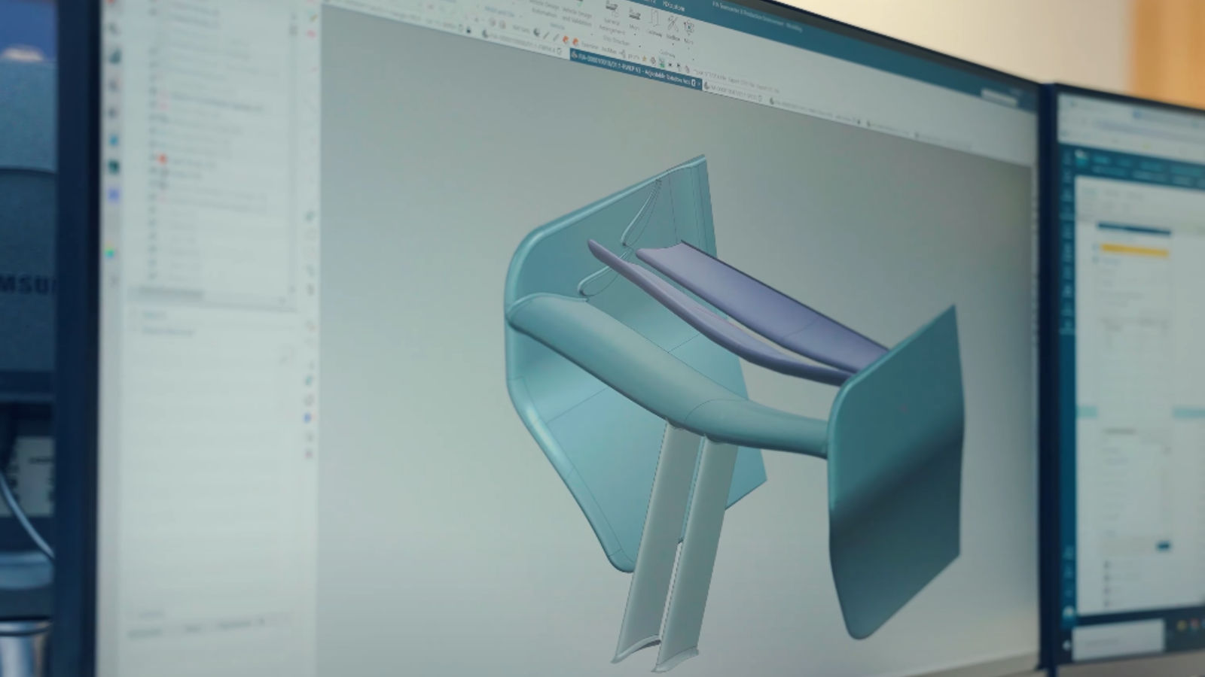1205x677 pixels.
Task: Toggle the checkbox below the red-icon tree item
Action: point(154,171)
